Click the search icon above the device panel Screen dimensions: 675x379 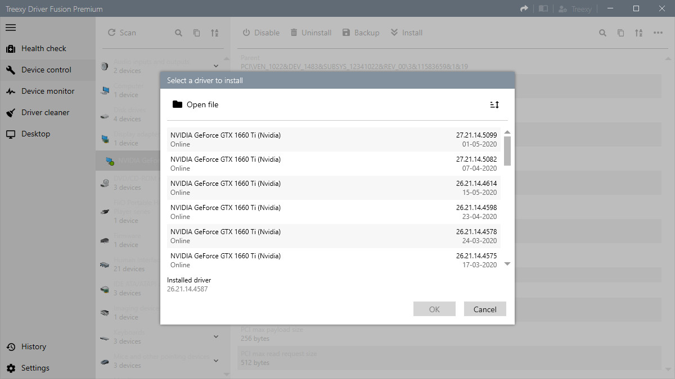178,33
